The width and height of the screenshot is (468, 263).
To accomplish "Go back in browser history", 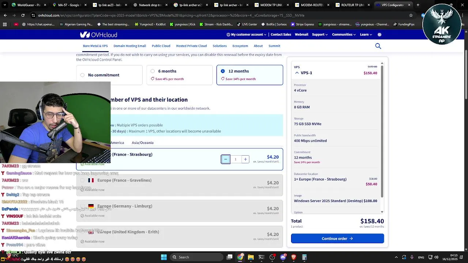I will coord(5,15).
